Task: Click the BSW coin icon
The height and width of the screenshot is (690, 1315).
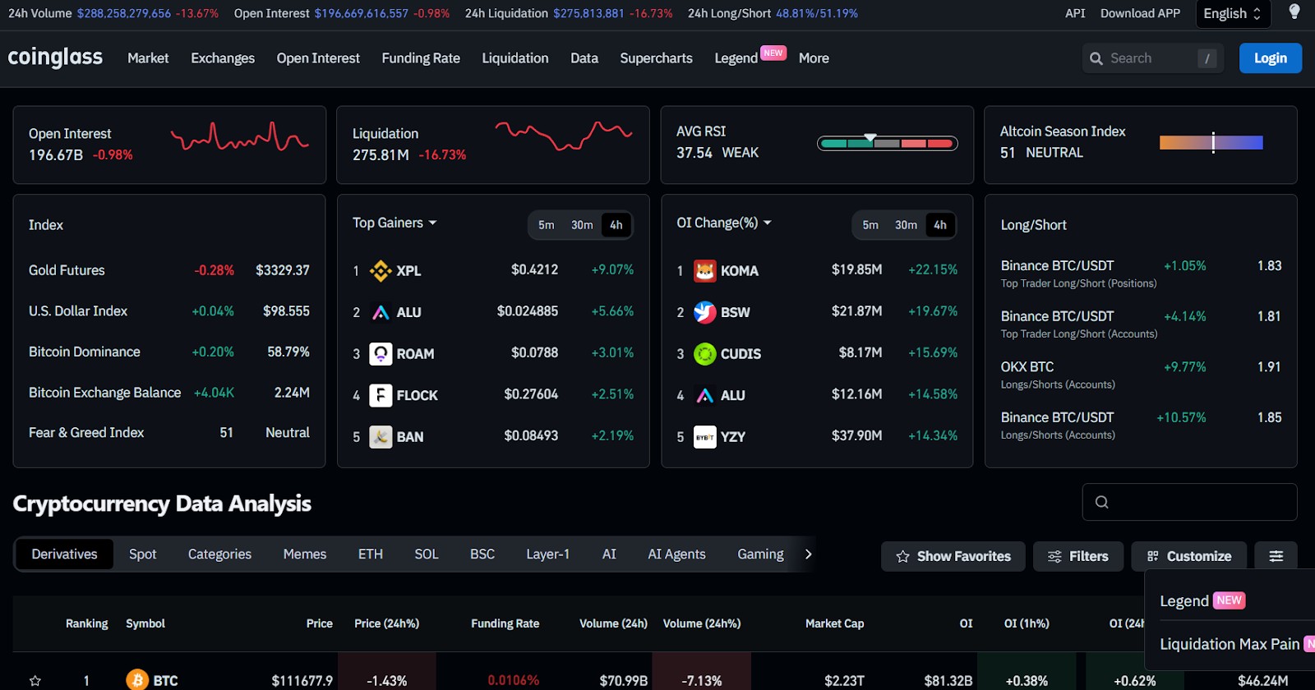Action: tap(705, 312)
